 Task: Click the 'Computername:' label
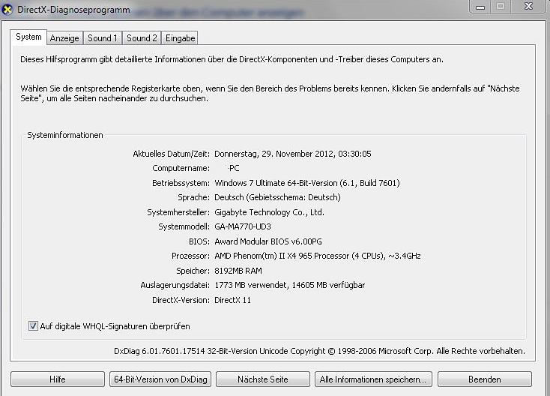point(181,168)
